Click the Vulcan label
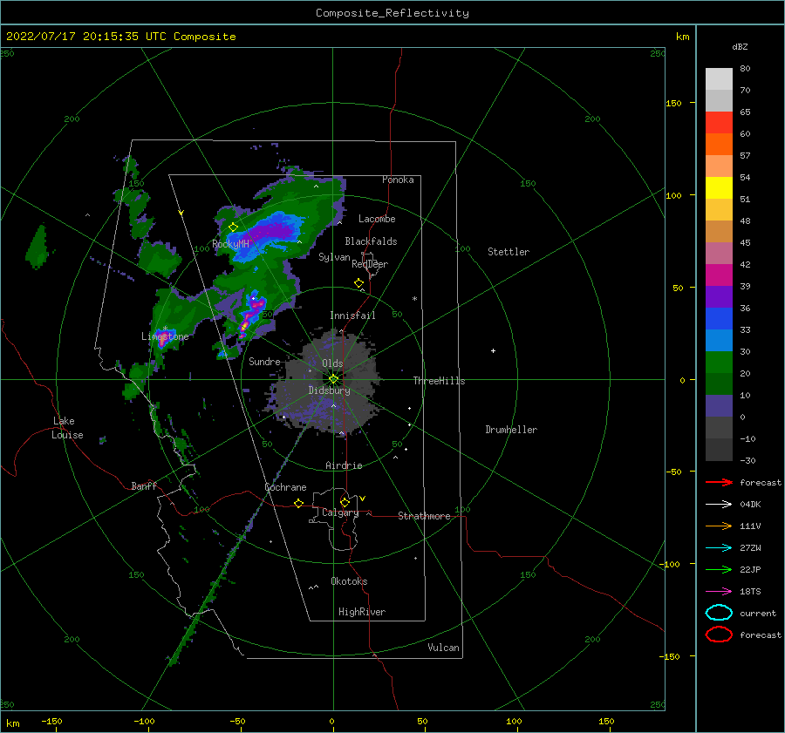The width and height of the screenshot is (785, 733). [x=443, y=648]
